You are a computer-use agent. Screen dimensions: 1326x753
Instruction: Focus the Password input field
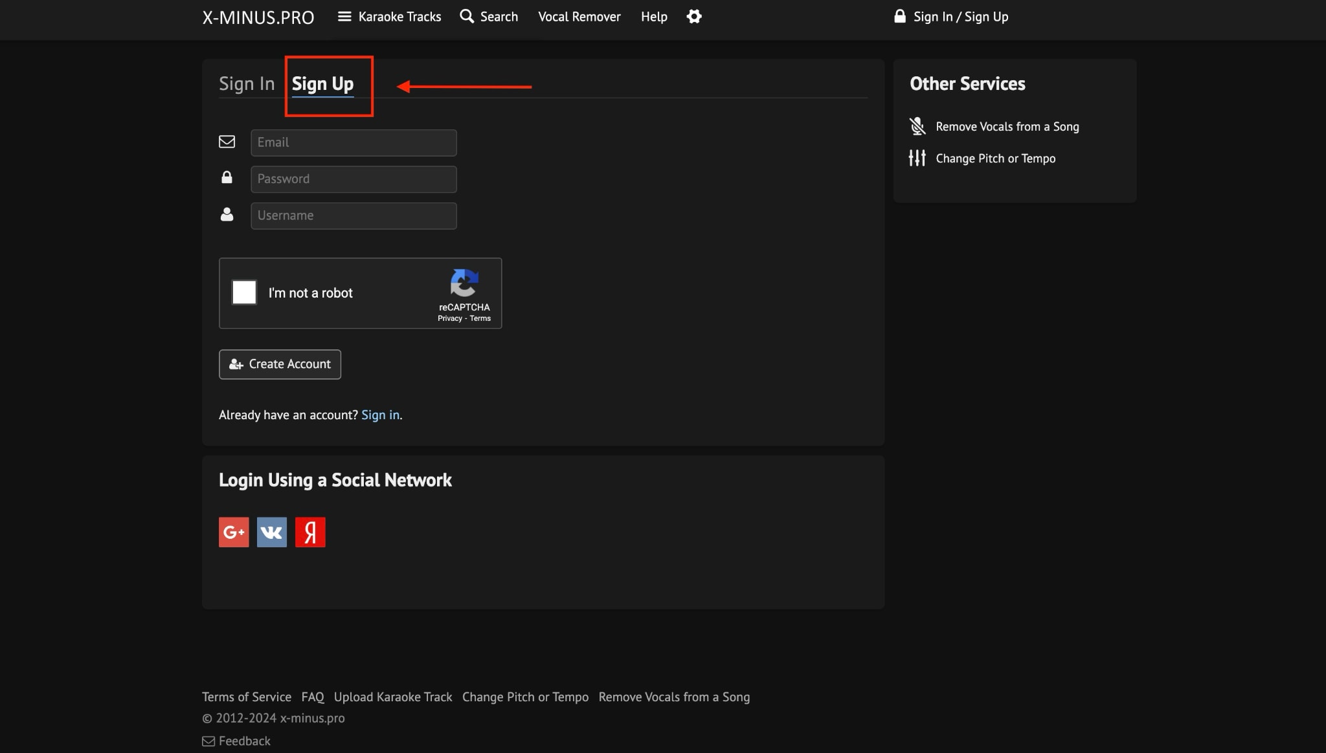(354, 179)
